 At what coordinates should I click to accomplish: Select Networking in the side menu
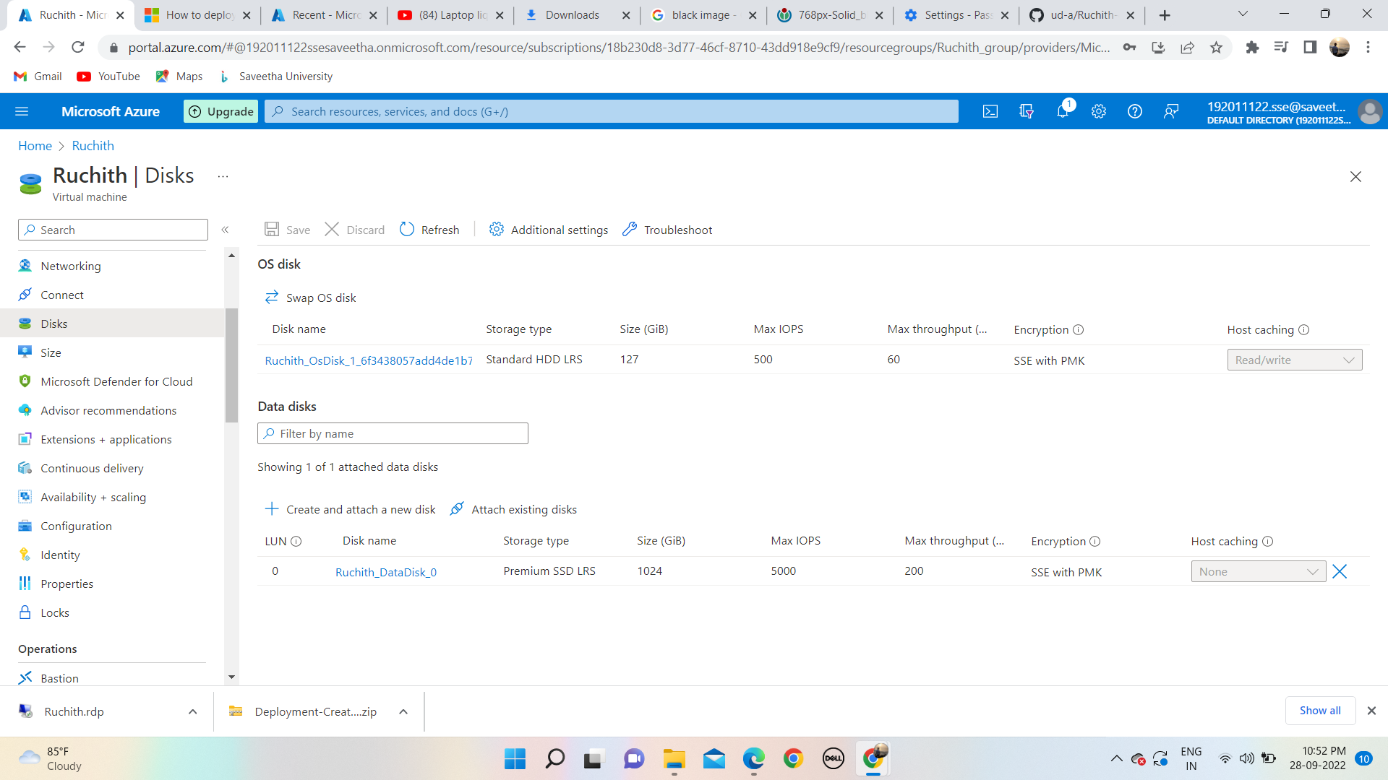[x=71, y=266]
